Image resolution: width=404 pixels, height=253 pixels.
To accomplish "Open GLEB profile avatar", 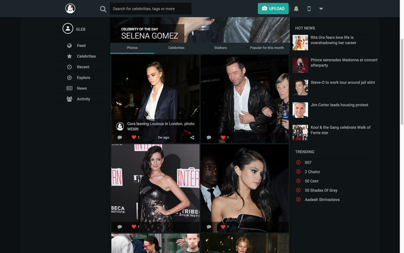I will (68, 29).
